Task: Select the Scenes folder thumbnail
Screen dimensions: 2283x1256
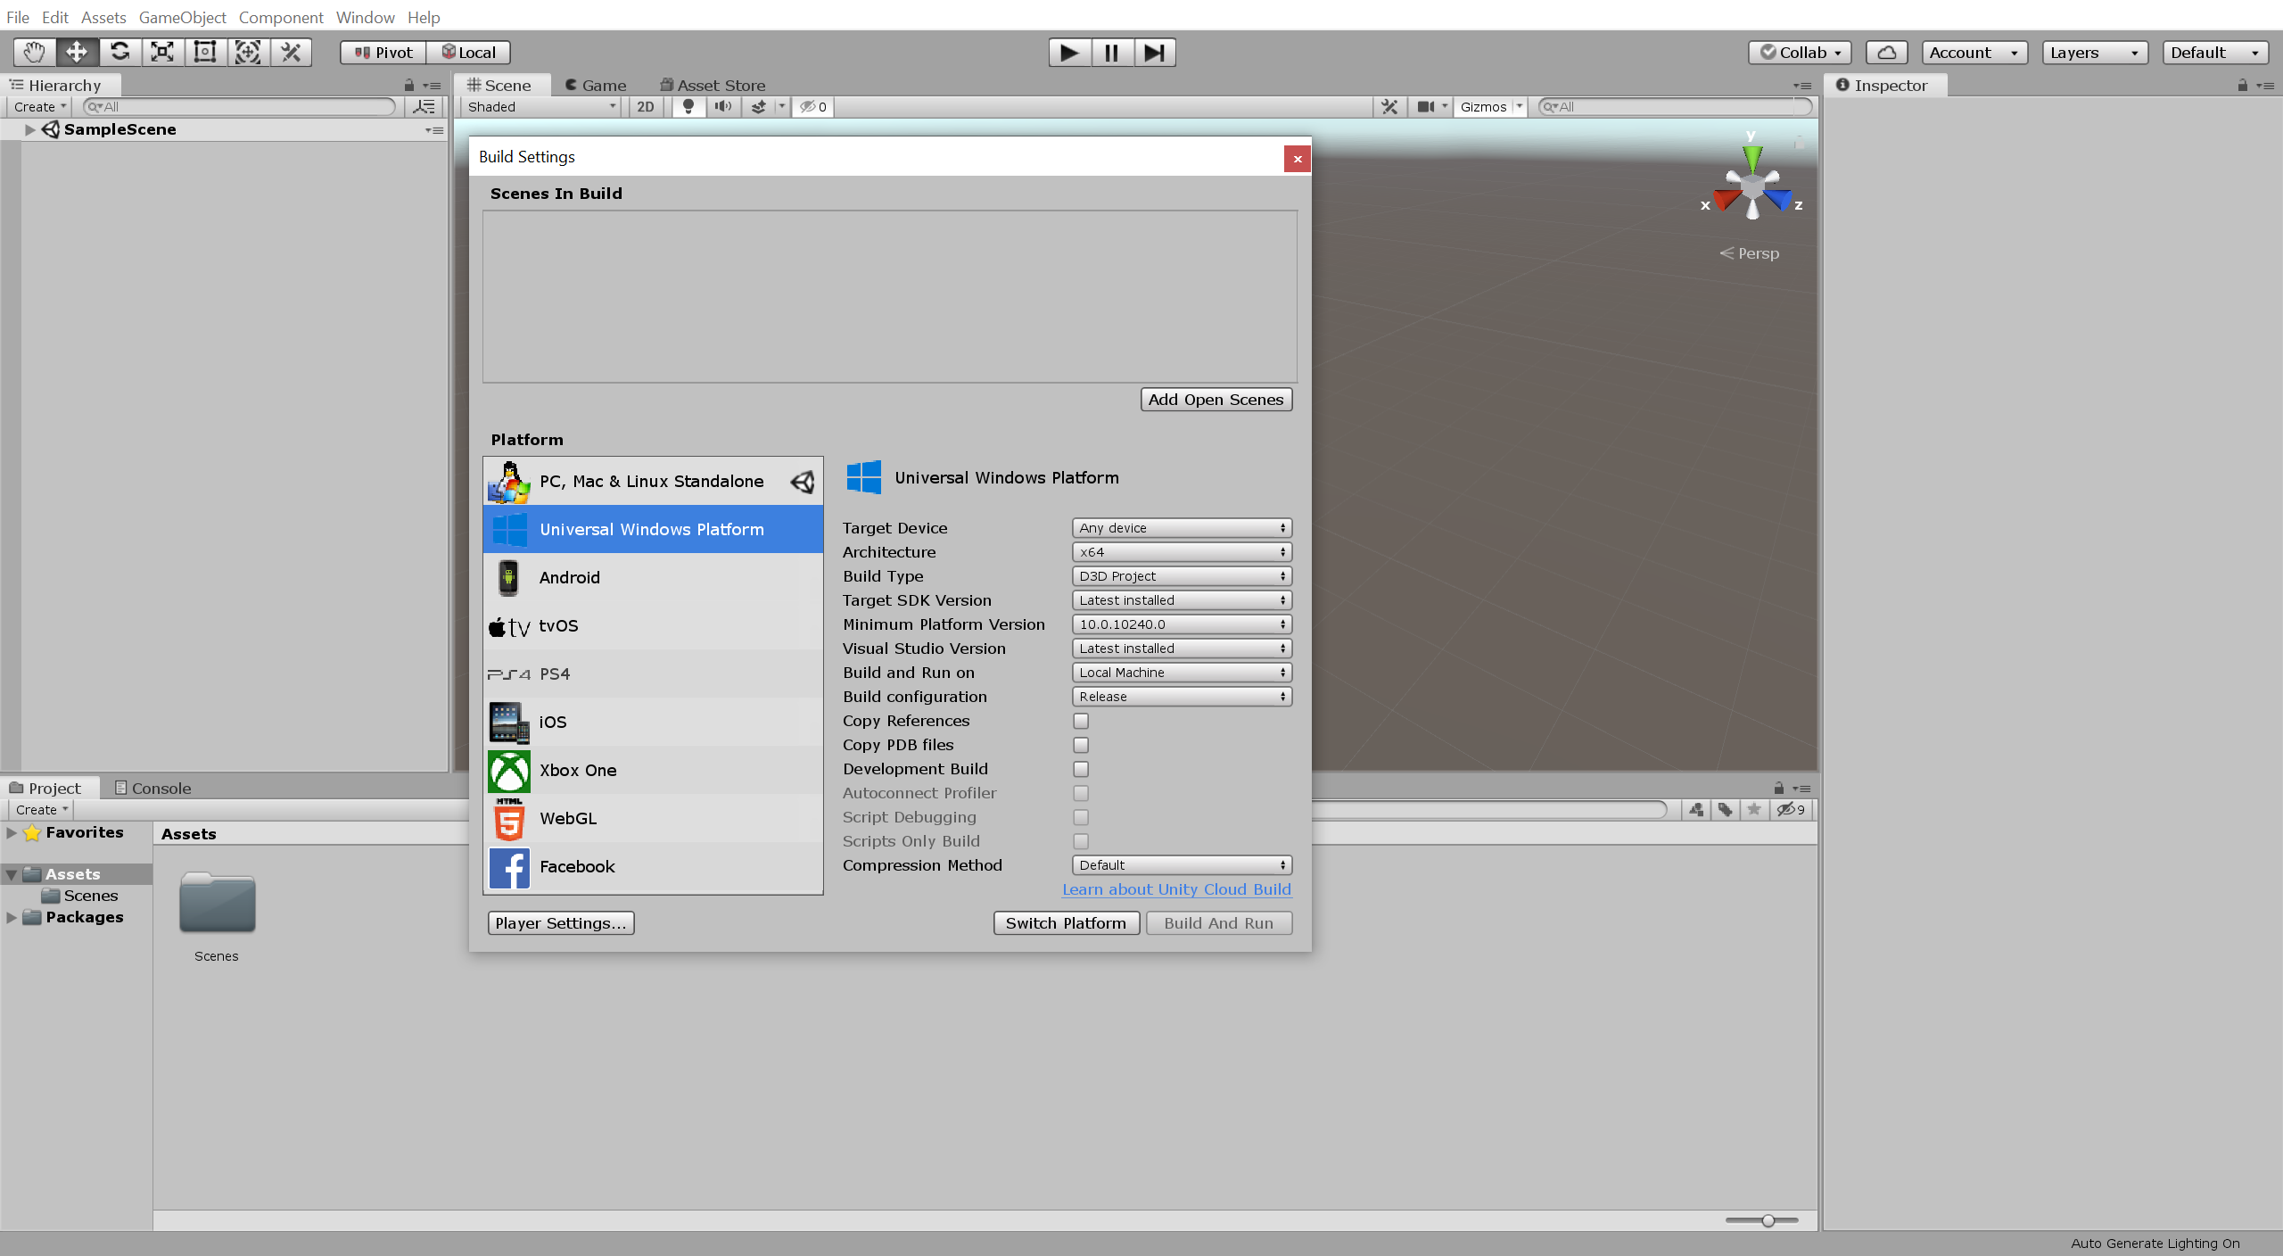Action: click(217, 904)
